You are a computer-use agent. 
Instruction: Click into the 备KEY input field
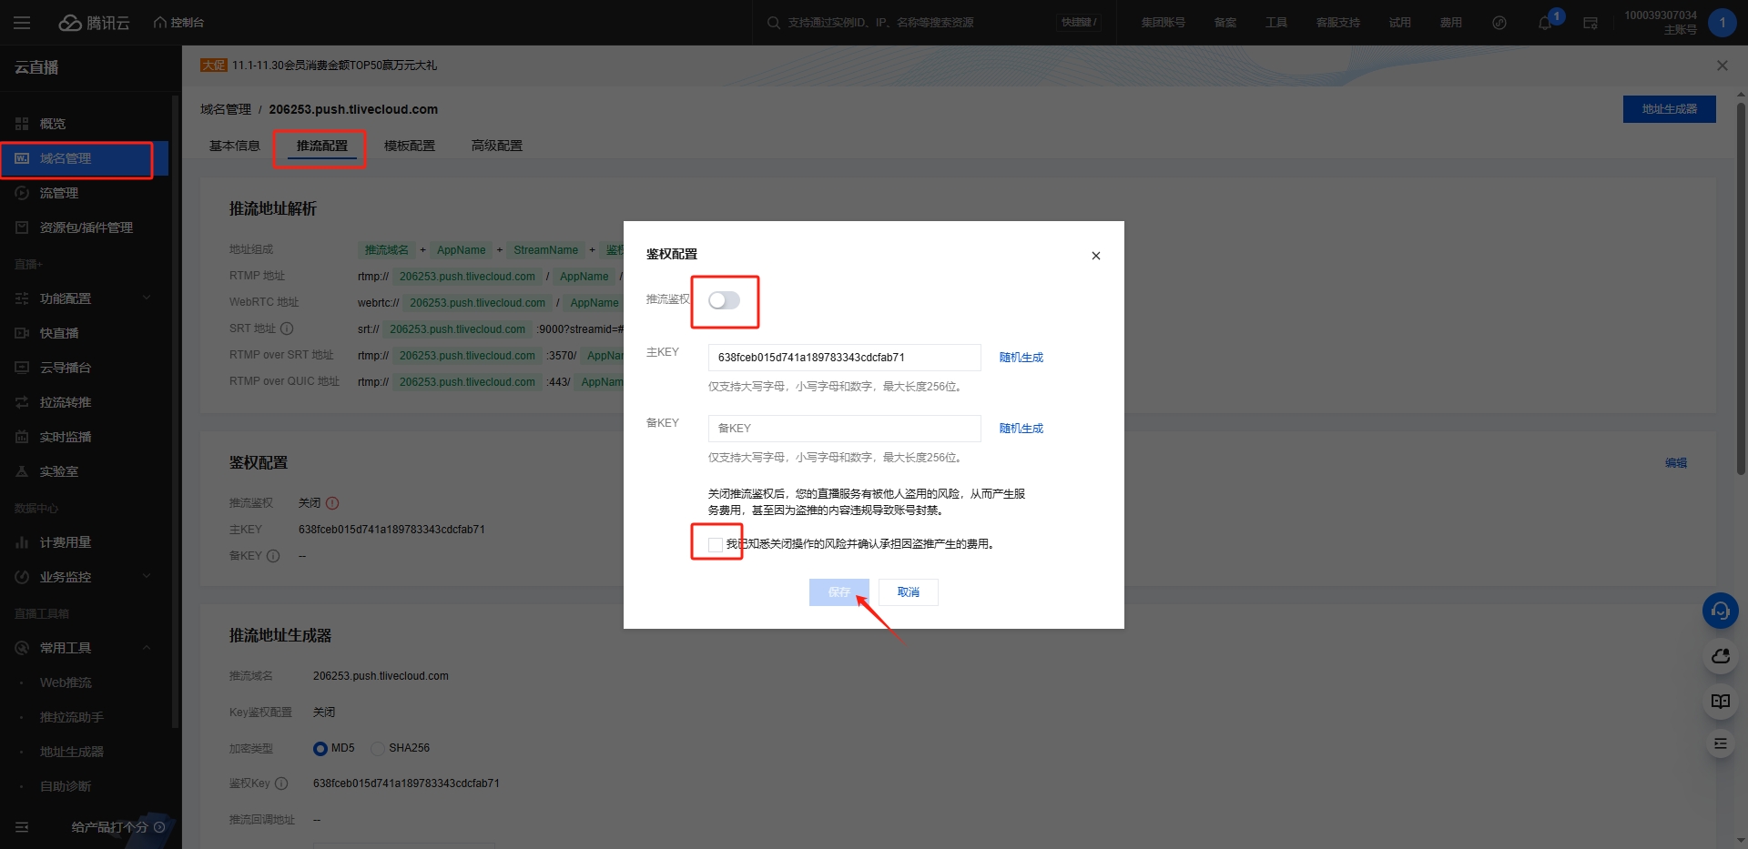pyautogui.click(x=844, y=429)
